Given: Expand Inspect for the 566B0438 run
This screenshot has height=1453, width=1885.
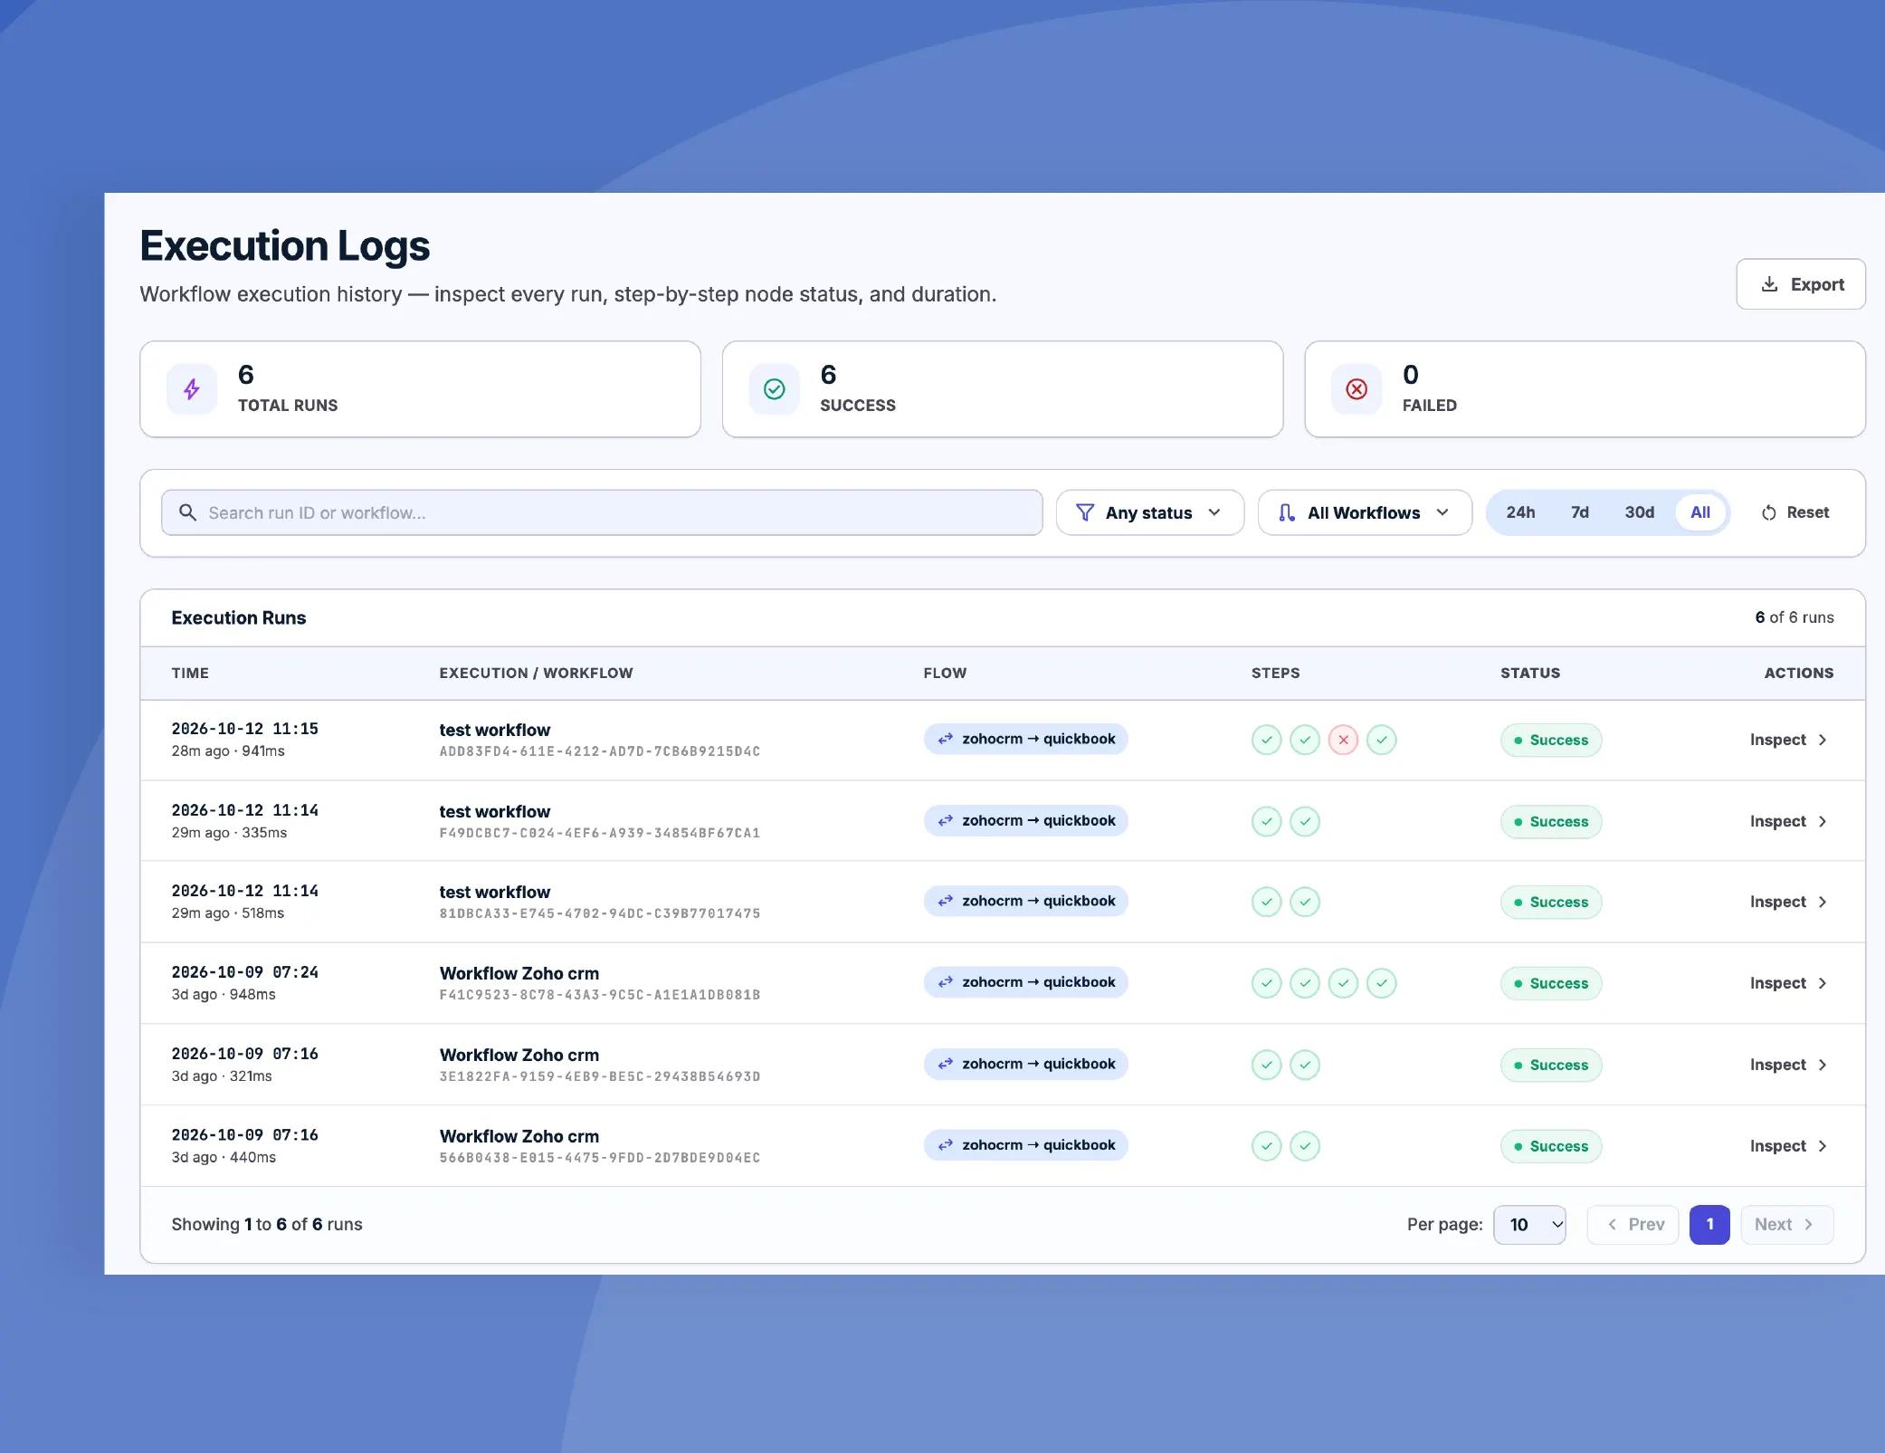Looking at the screenshot, I should click(x=1789, y=1146).
